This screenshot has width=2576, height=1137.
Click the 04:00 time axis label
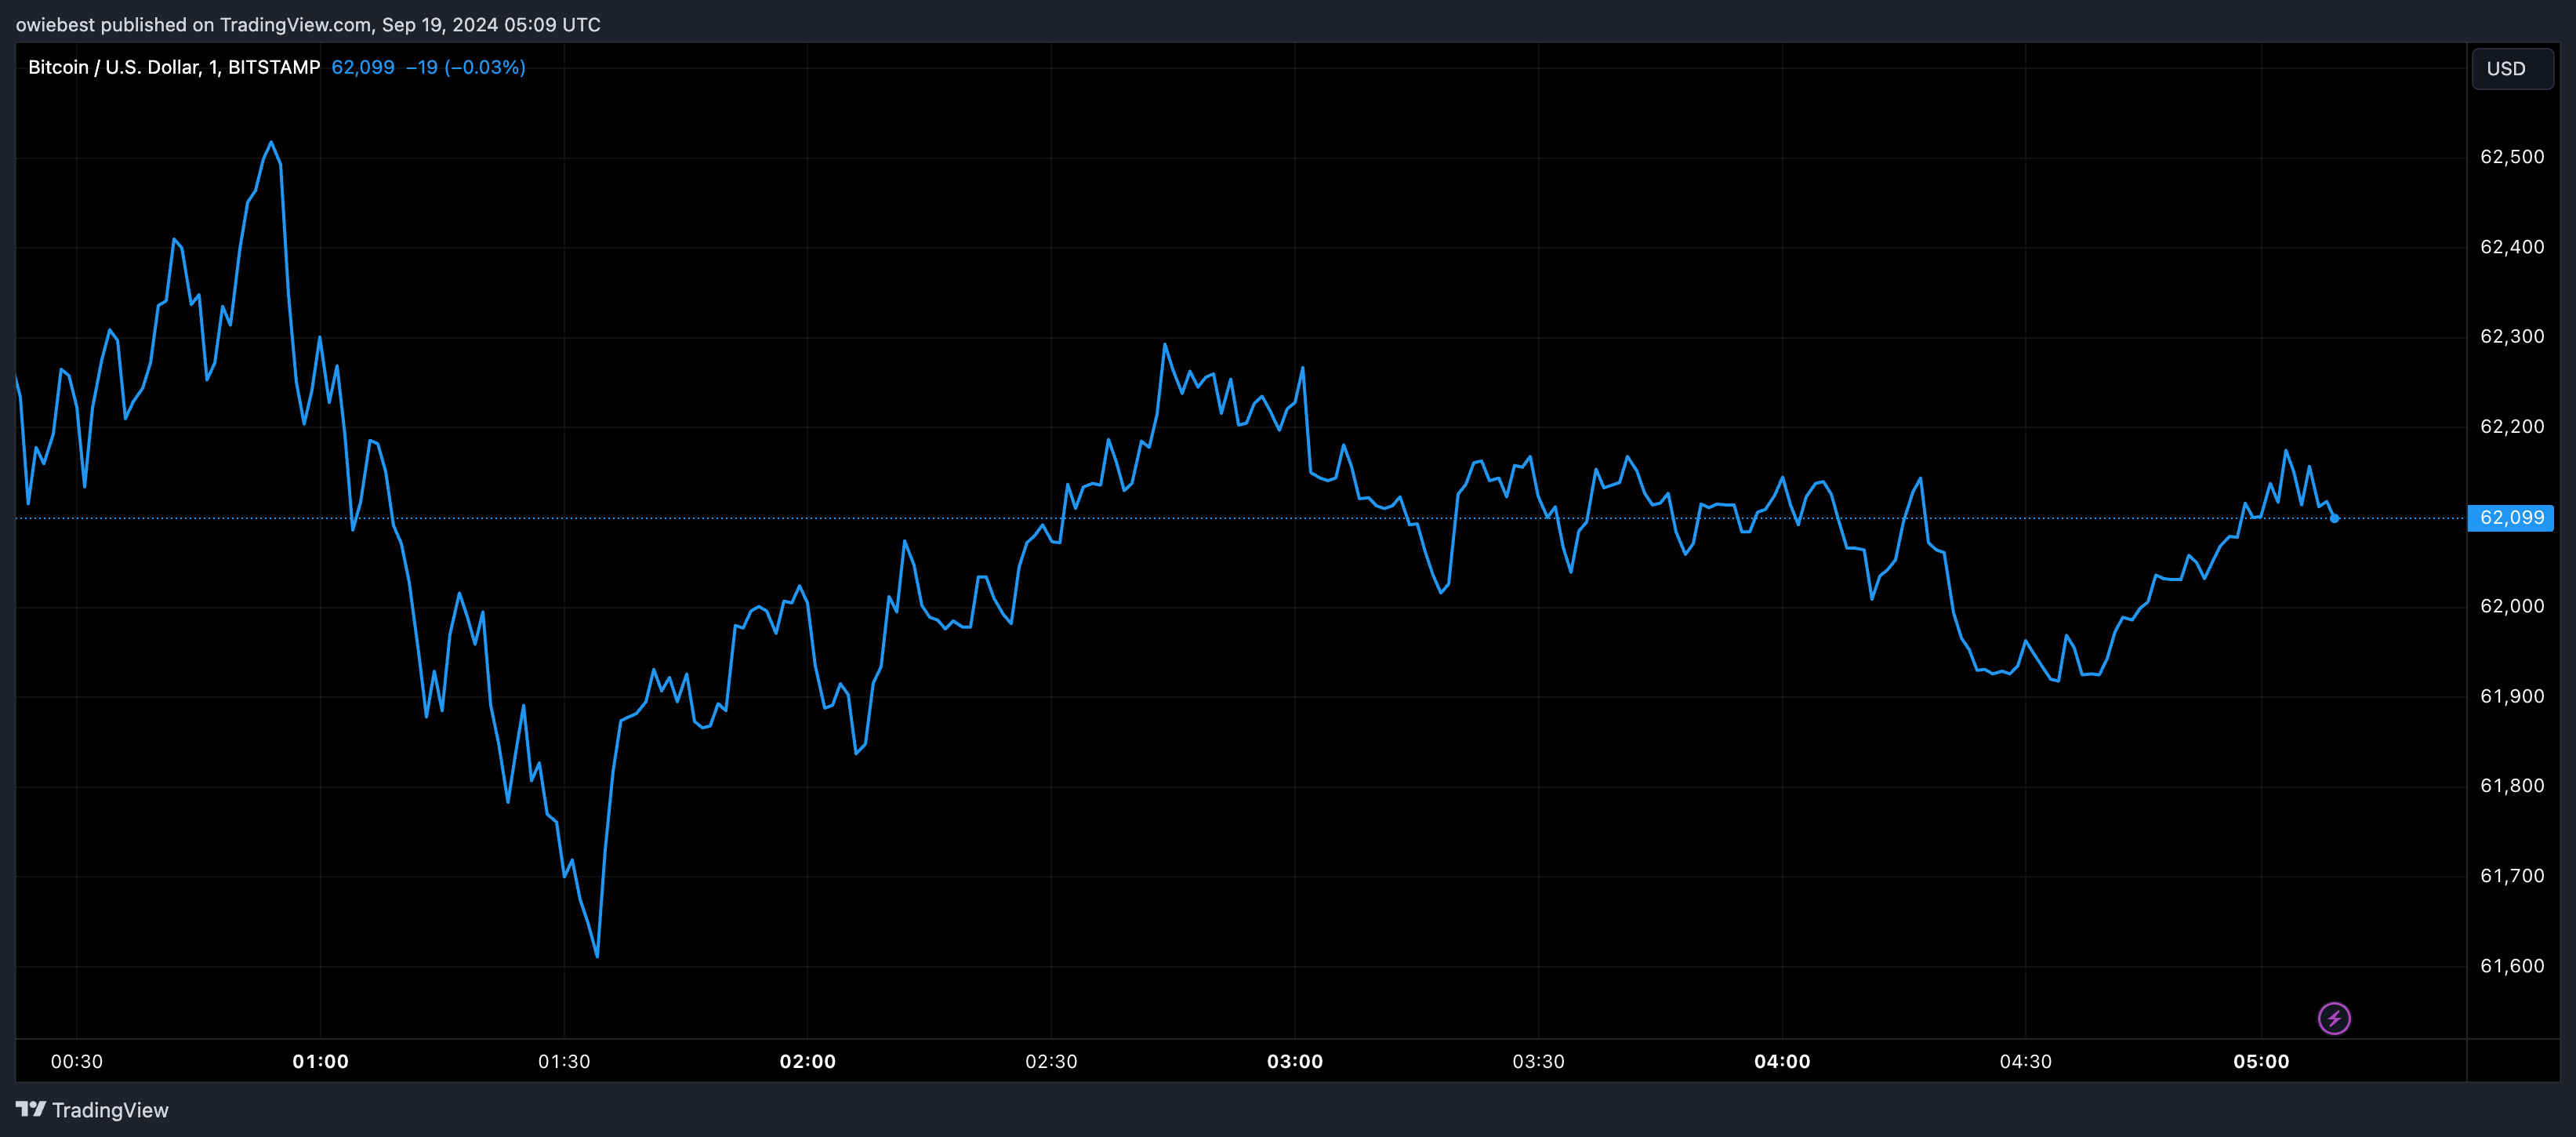tap(1782, 1062)
